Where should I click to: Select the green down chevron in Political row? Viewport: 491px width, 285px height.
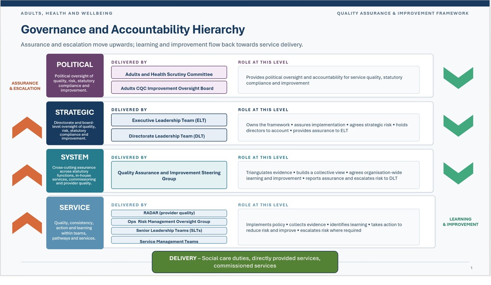458,78
